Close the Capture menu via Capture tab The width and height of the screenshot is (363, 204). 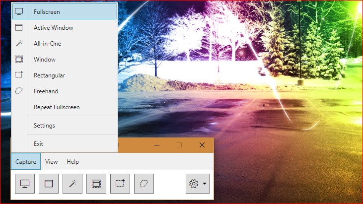pos(26,161)
